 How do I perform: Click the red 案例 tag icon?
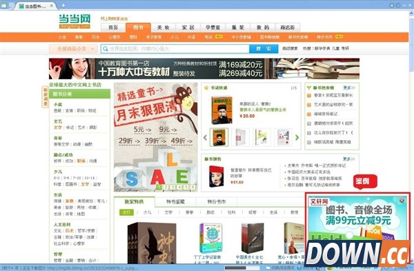pyautogui.click(x=365, y=182)
